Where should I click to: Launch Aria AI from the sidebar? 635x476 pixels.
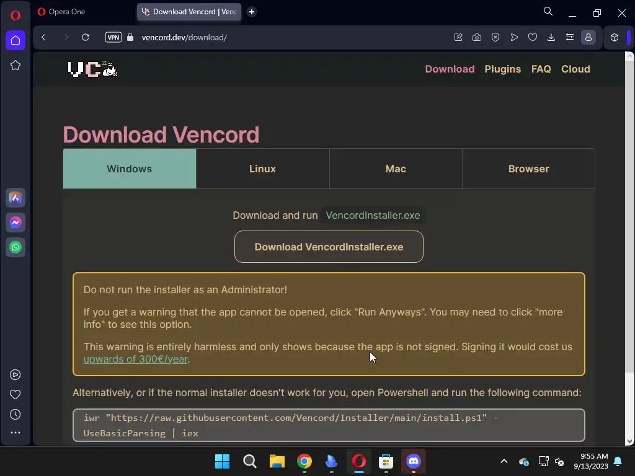point(16,198)
